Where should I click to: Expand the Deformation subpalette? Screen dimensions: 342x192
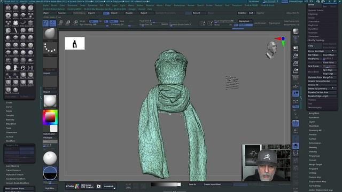click(315, 143)
